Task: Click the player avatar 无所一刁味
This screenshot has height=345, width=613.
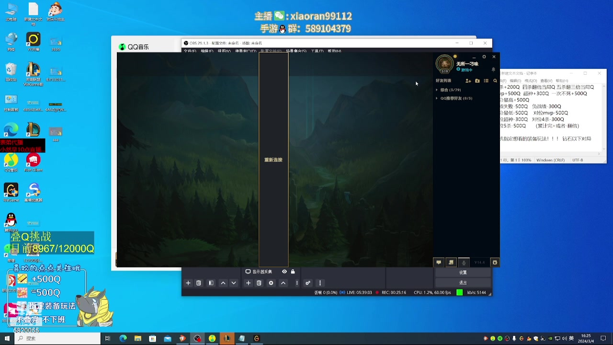Action: 444,63
